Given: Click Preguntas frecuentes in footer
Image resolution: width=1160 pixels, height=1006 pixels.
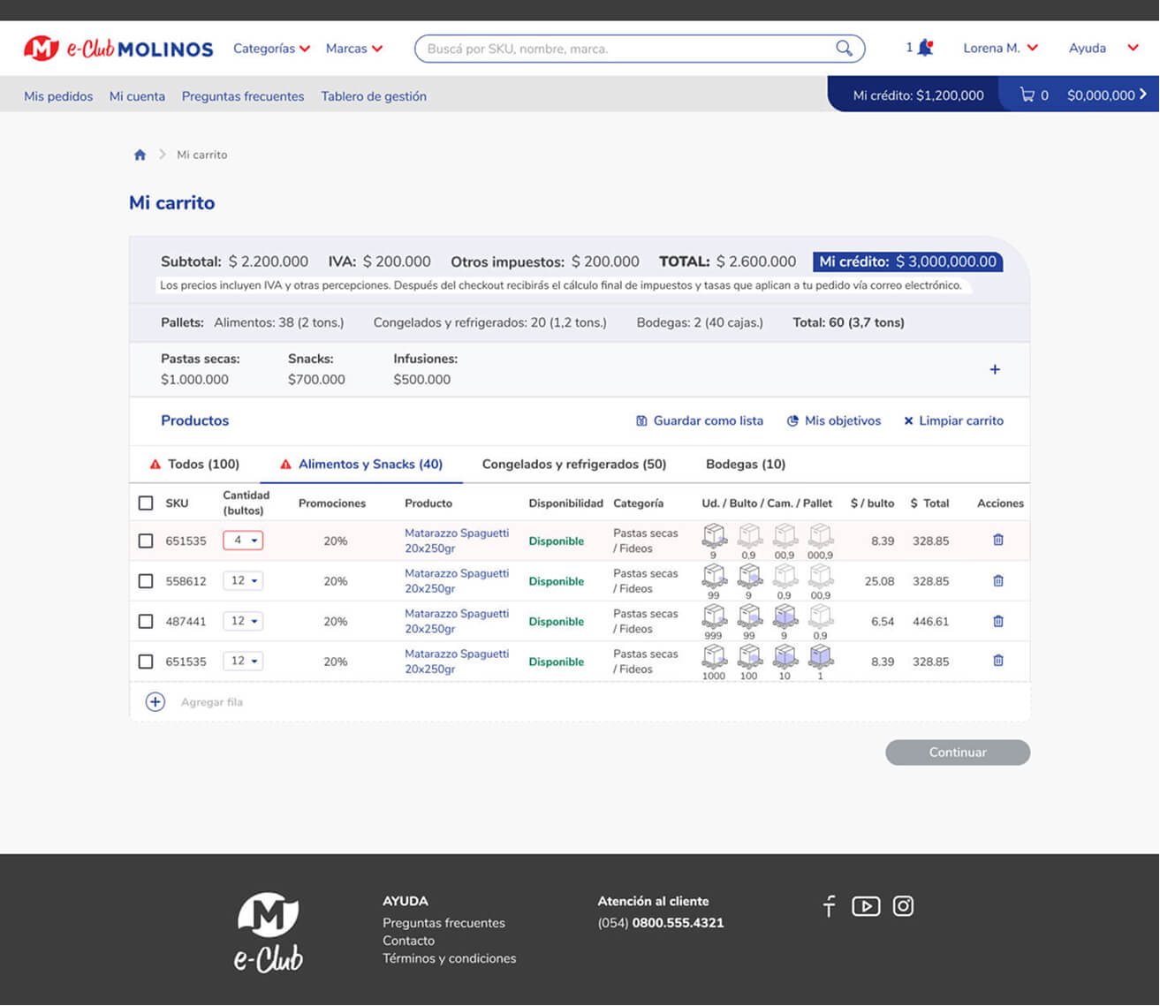Looking at the screenshot, I should click(x=444, y=923).
